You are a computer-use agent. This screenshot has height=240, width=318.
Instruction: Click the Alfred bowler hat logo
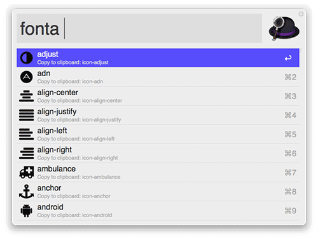click(284, 29)
